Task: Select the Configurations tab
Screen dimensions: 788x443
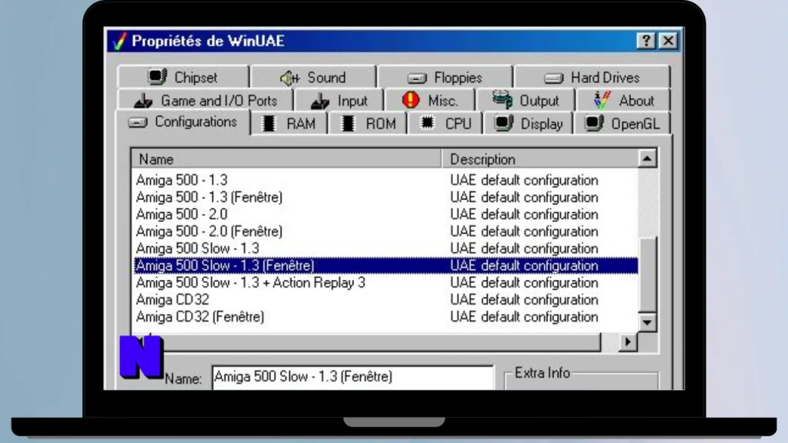Action: click(x=183, y=122)
